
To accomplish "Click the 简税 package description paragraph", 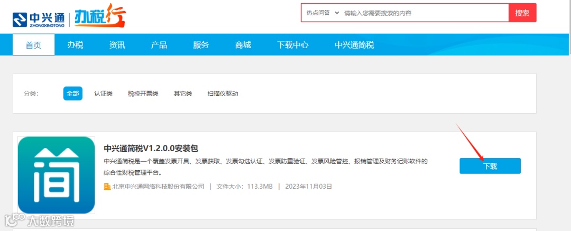I will 266,166.
